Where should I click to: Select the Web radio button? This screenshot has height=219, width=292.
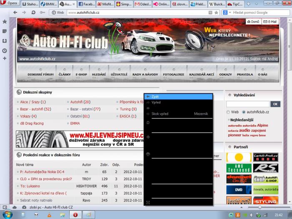[x=228, y=112]
